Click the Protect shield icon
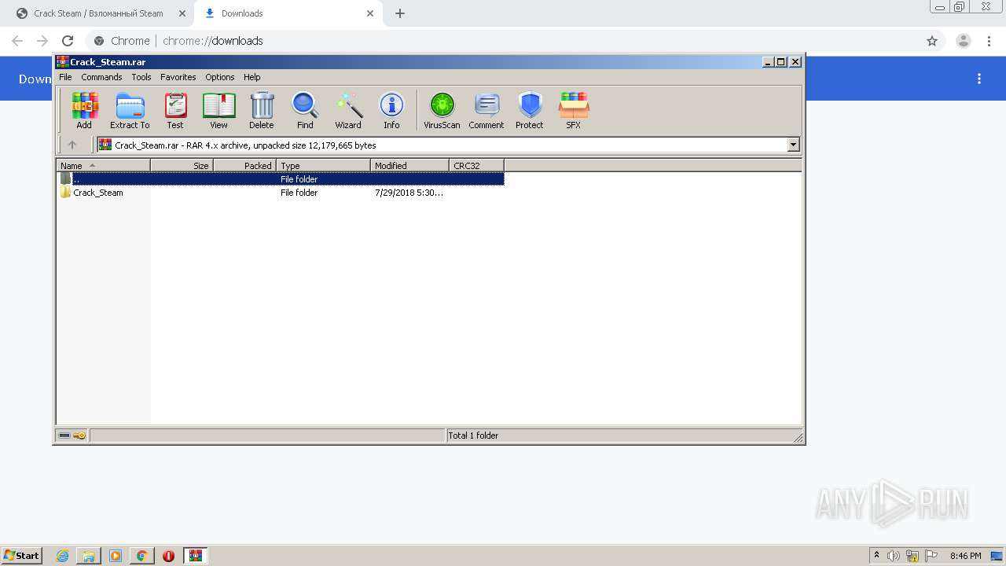The height and width of the screenshot is (566, 1006). click(x=530, y=110)
